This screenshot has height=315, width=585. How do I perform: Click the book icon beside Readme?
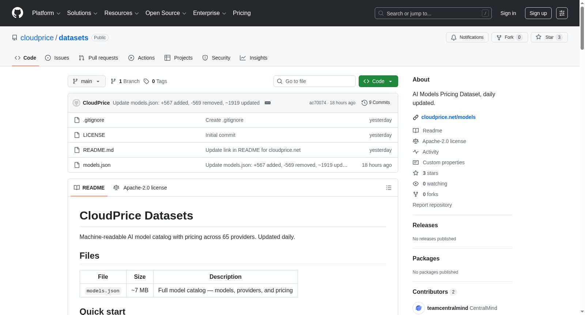pyautogui.click(x=416, y=131)
